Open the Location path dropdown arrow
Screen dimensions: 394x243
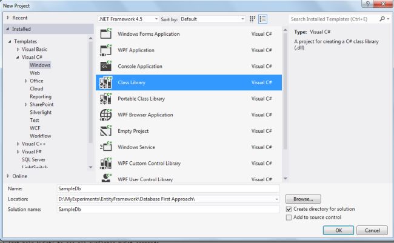click(276, 199)
